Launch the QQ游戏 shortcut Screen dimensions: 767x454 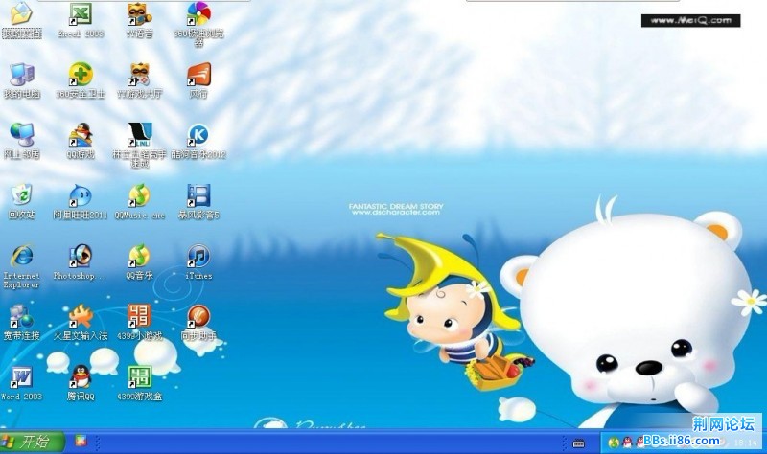coord(81,135)
